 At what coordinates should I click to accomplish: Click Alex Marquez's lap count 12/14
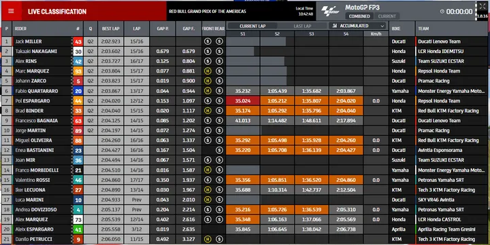coord(137,219)
